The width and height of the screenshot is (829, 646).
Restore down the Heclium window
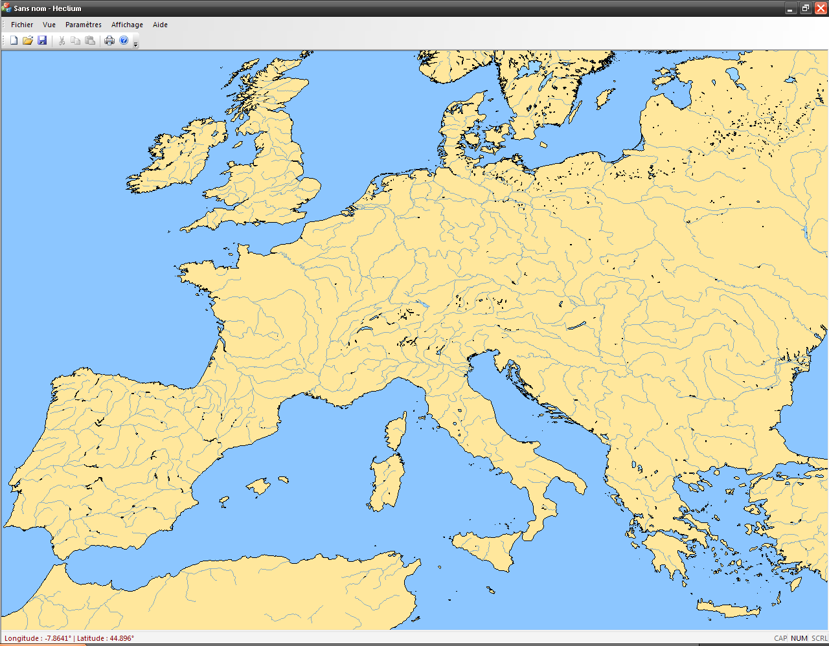point(805,8)
